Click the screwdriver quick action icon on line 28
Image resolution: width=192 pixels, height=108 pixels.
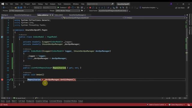pos(10,80)
